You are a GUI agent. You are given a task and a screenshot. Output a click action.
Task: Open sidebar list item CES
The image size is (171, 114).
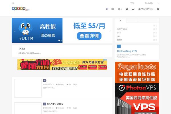pyautogui.click(x=119, y=36)
